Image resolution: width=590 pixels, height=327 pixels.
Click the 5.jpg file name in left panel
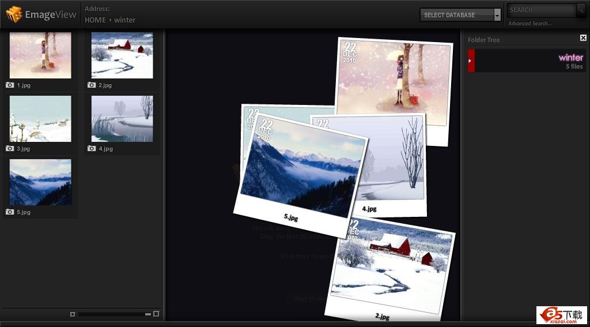pos(24,212)
